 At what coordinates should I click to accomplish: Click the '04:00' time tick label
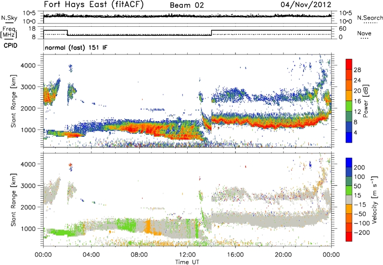point(91,255)
